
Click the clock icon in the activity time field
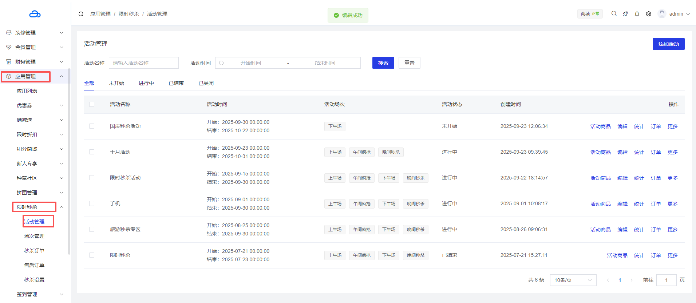[x=221, y=63]
